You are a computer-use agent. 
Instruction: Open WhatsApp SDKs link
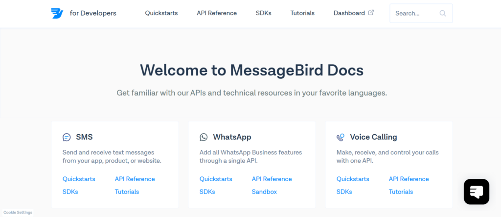pyautogui.click(x=207, y=192)
